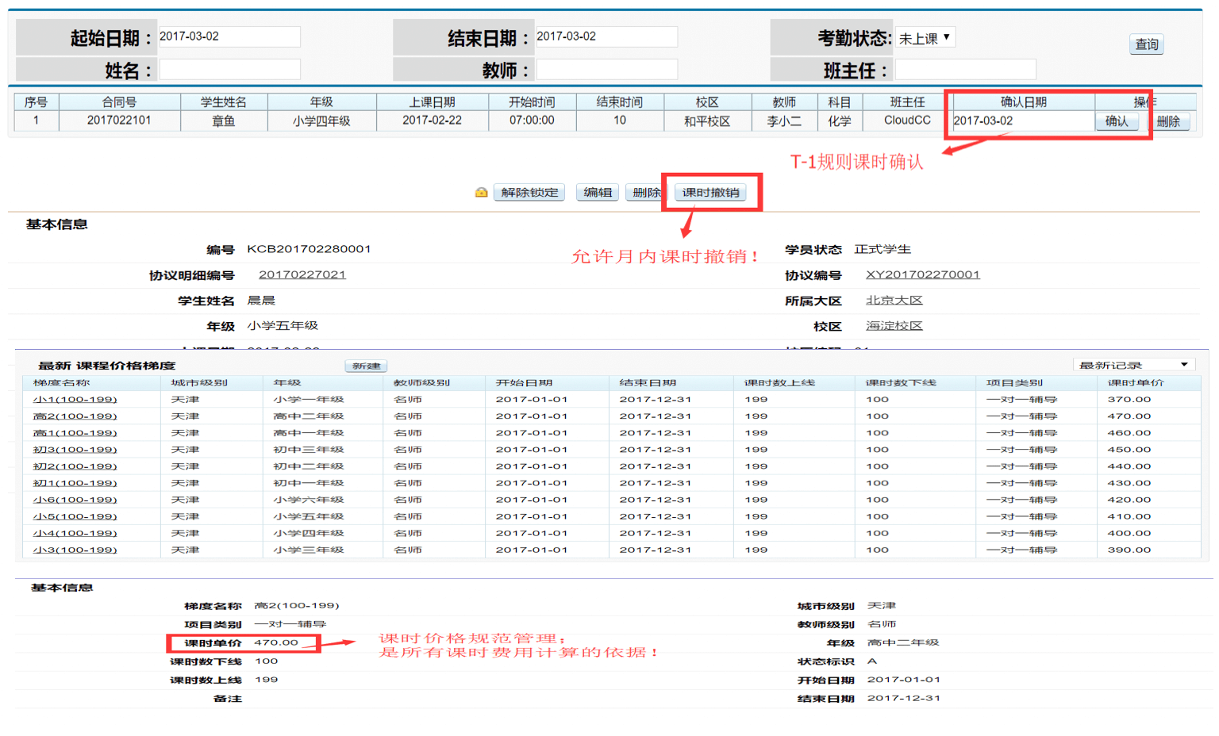The height and width of the screenshot is (736, 1219).
Task: Click the 删除 button in the attendance row
Action: tap(1168, 121)
